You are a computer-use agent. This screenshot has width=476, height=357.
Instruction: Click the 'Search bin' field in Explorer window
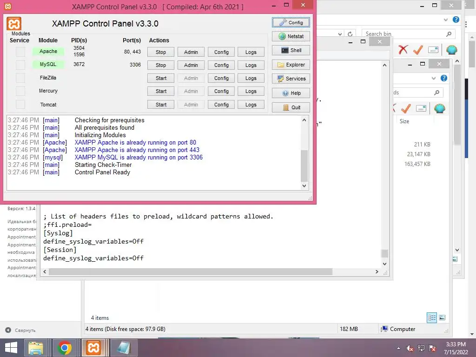(x=408, y=34)
